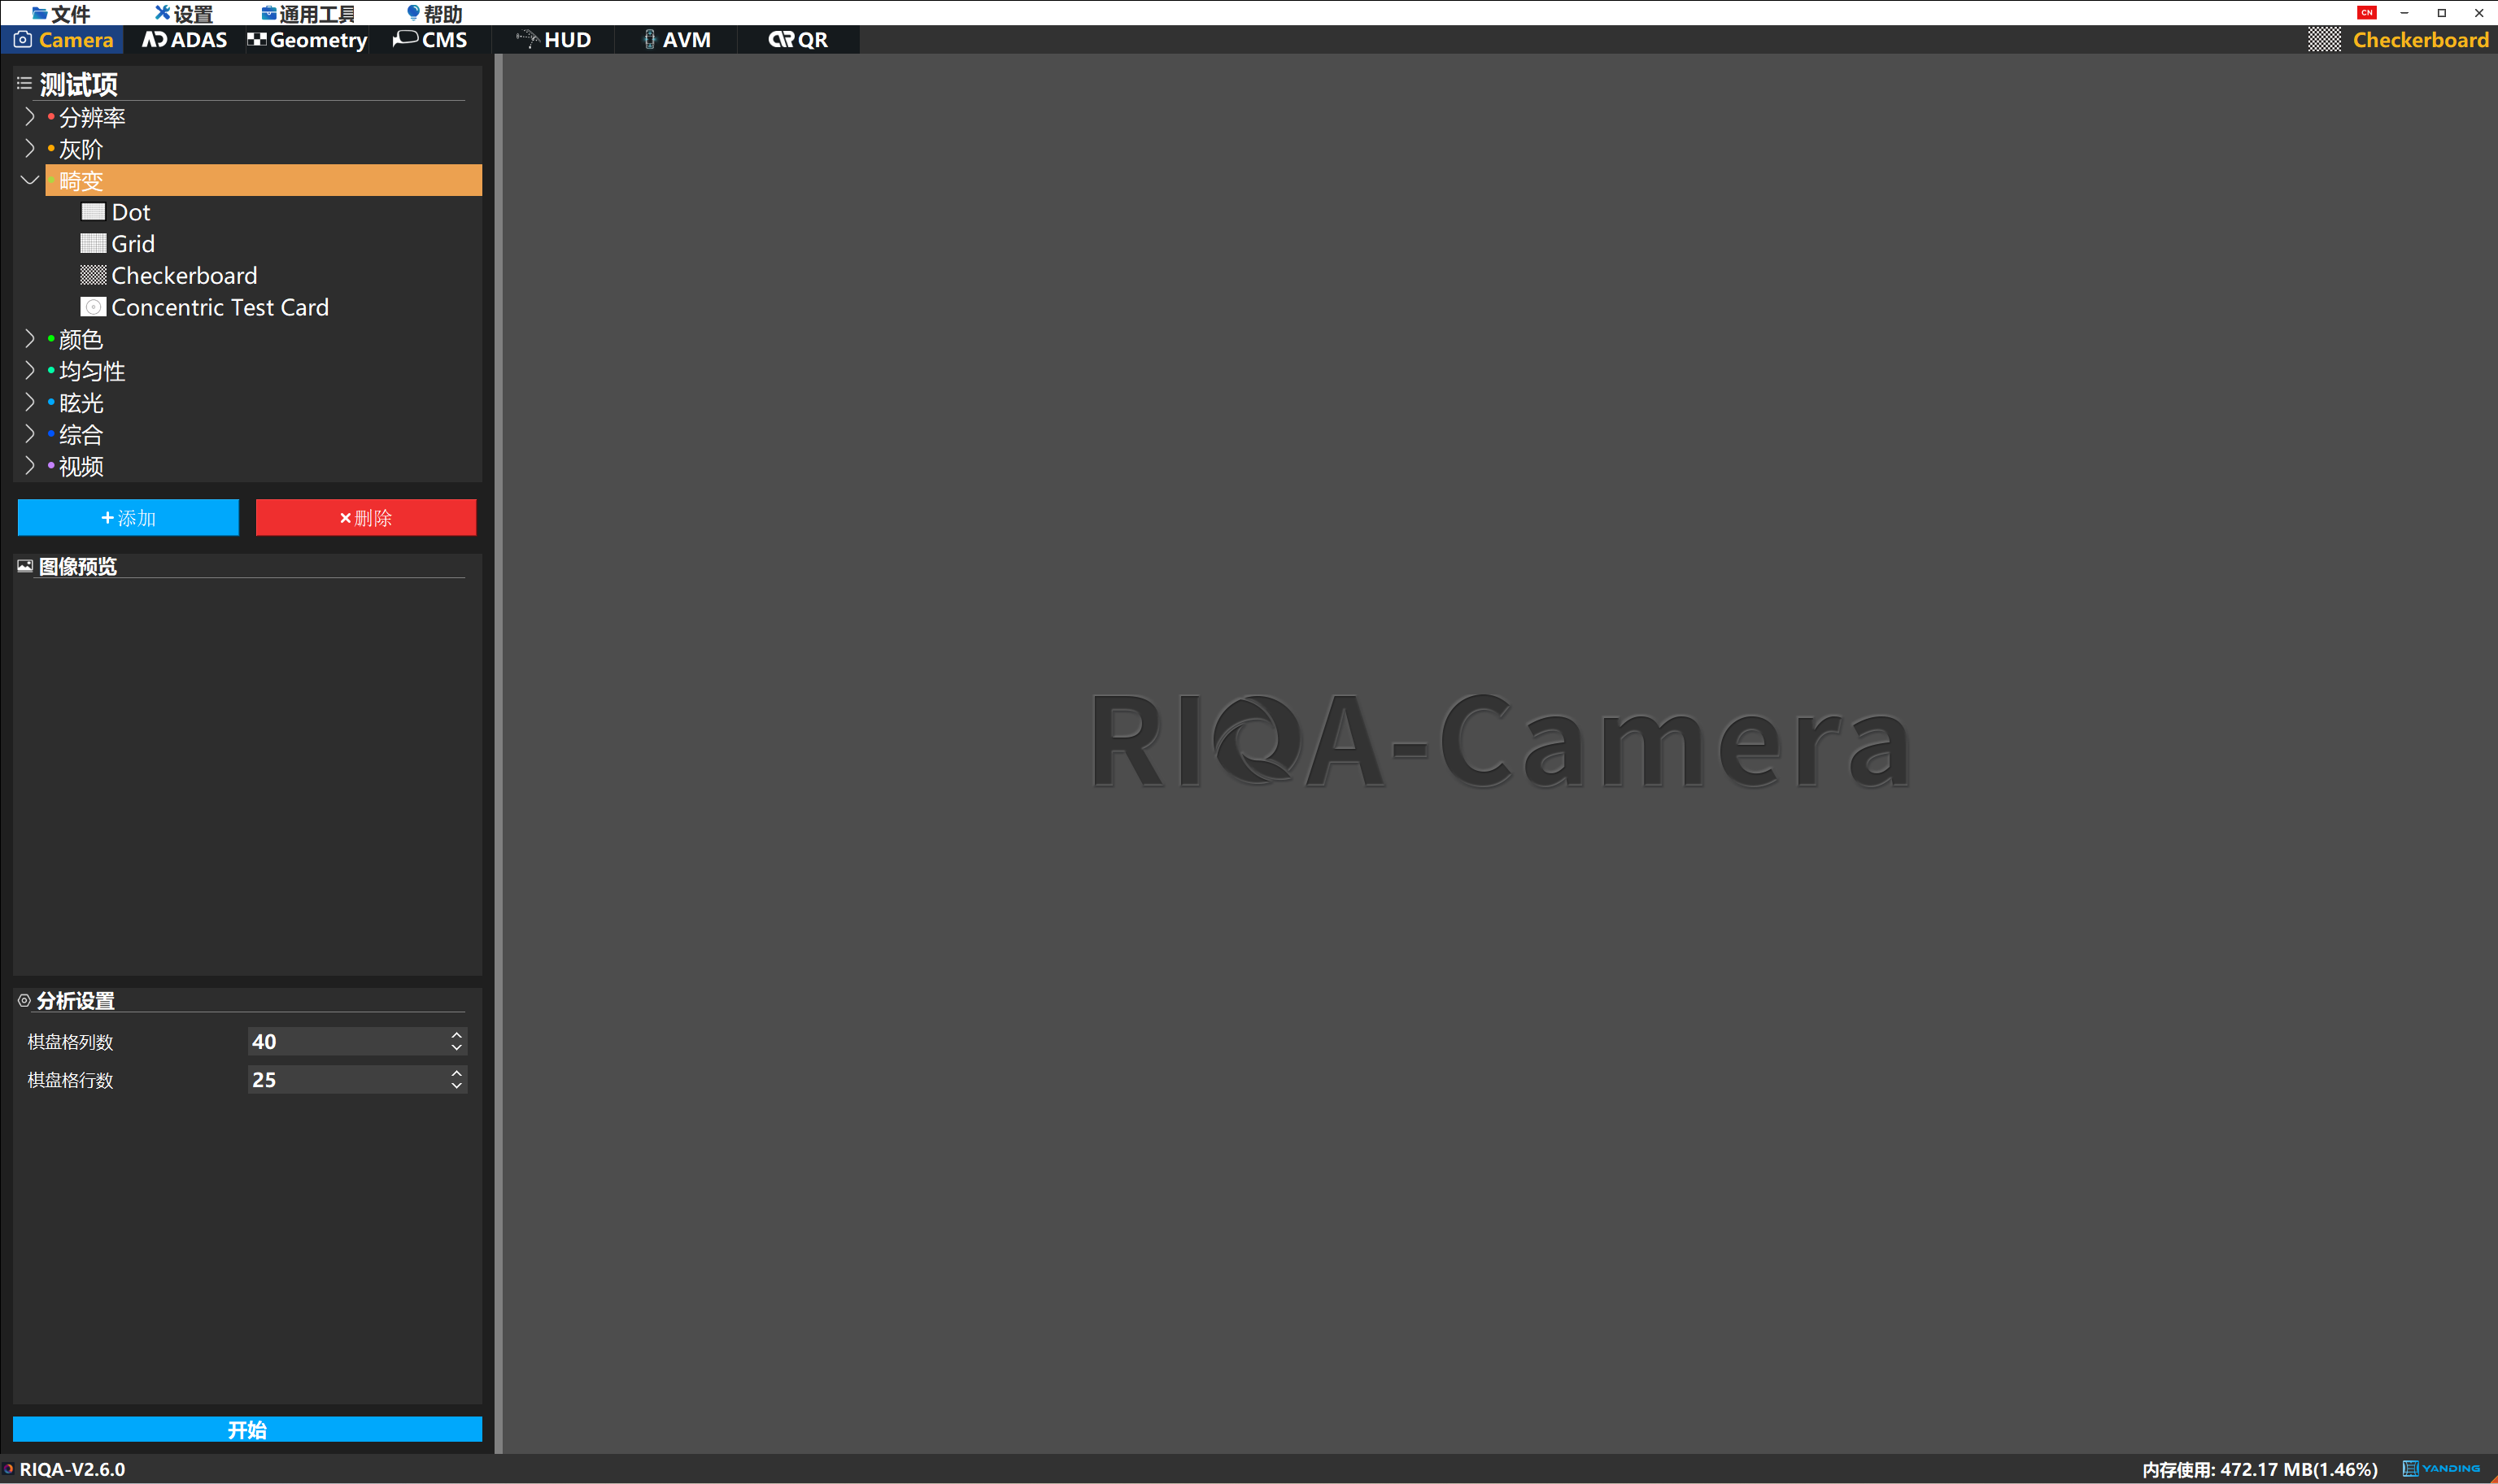Collapse the 畸变 tree node

(30, 181)
